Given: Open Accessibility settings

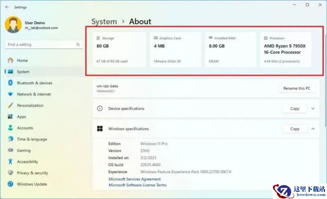Looking at the screenshot, I should point(44,162).
